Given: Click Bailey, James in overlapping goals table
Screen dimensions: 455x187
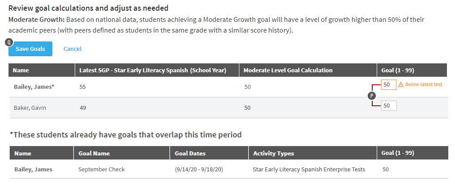Looking at the screenshot, I should point(33,169).
